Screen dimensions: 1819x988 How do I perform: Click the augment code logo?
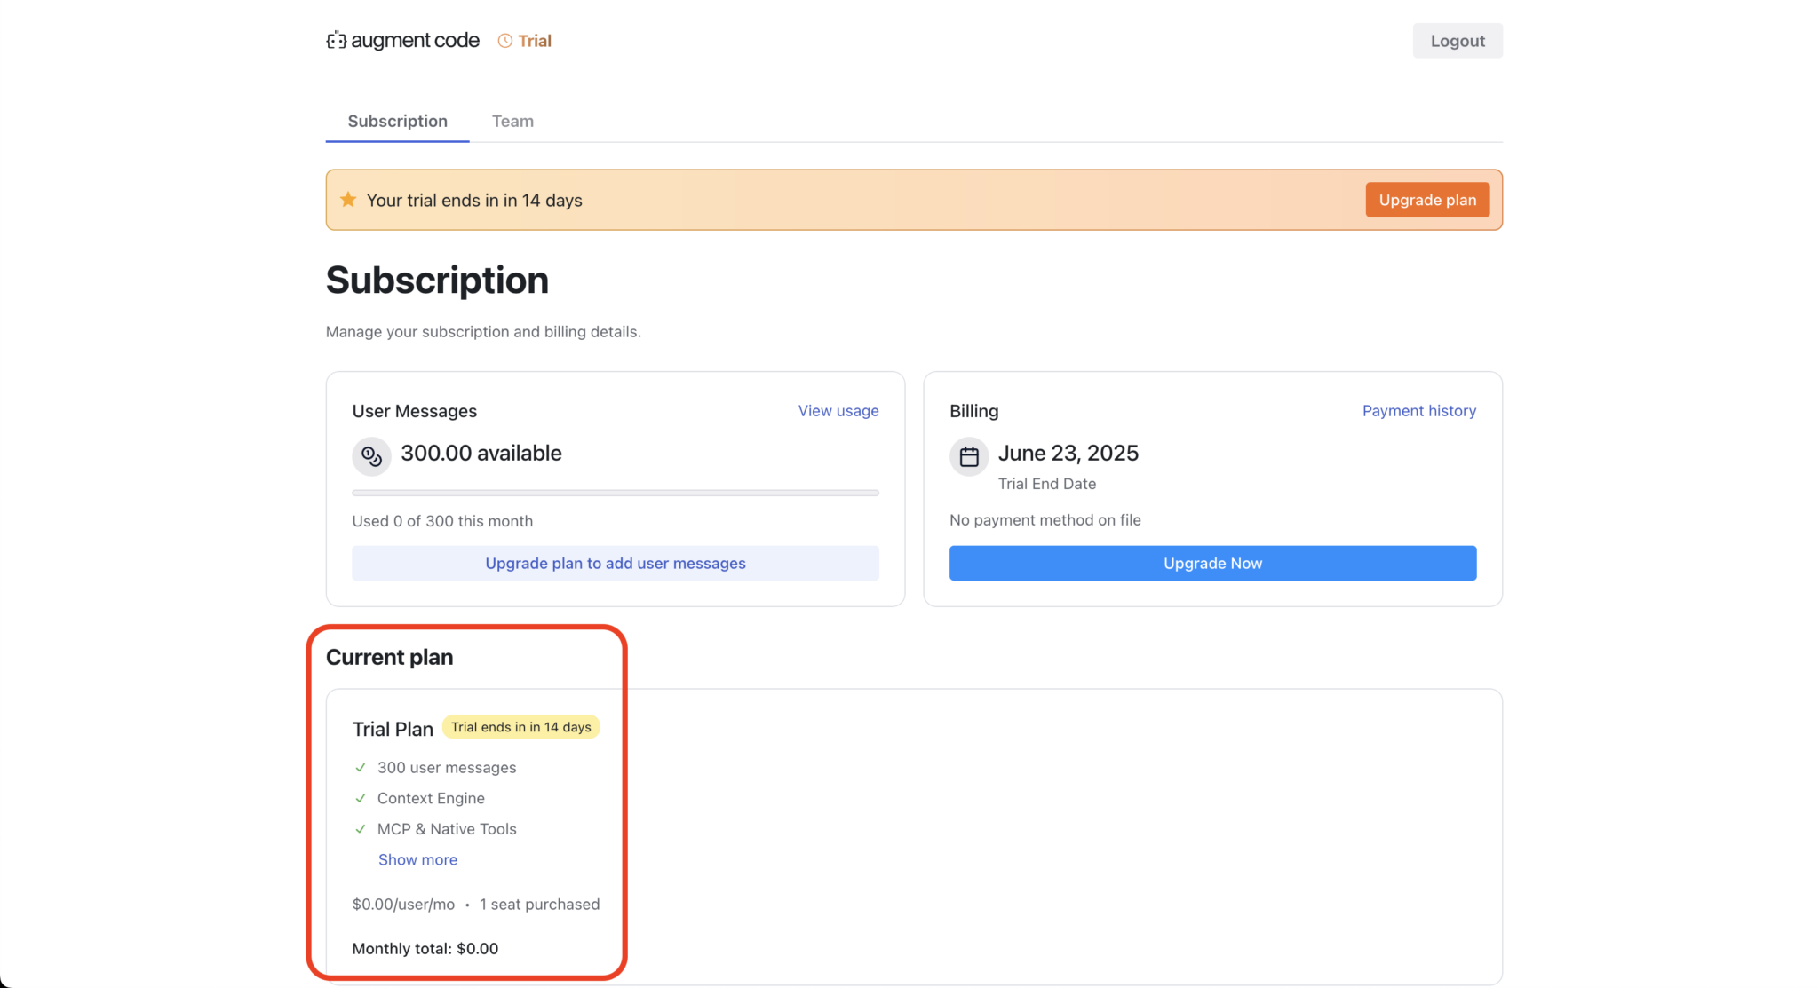pos(401,40)
